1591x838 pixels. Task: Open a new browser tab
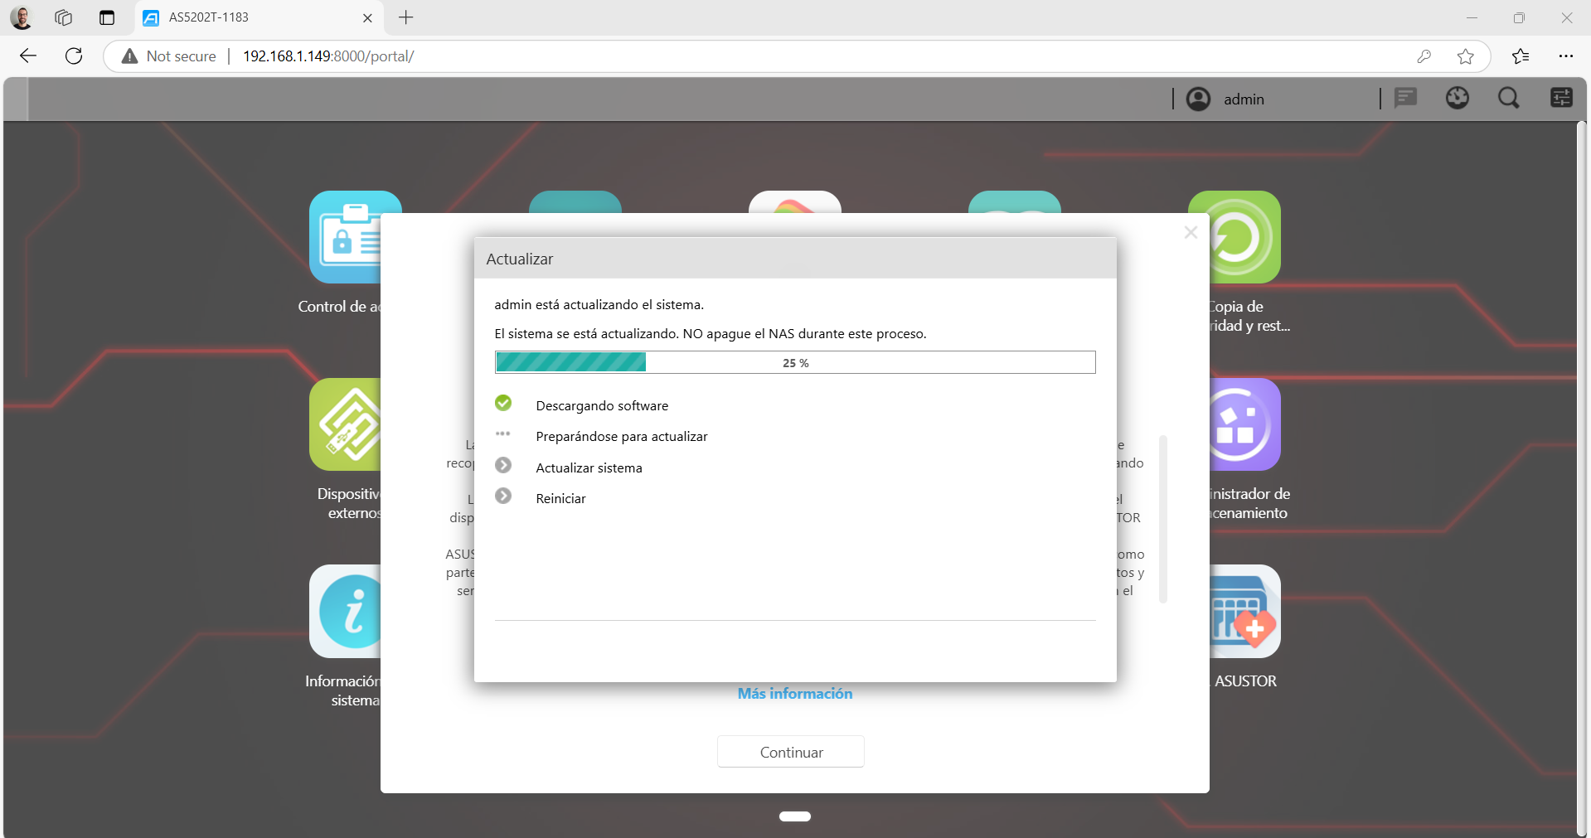pos(405,17)
